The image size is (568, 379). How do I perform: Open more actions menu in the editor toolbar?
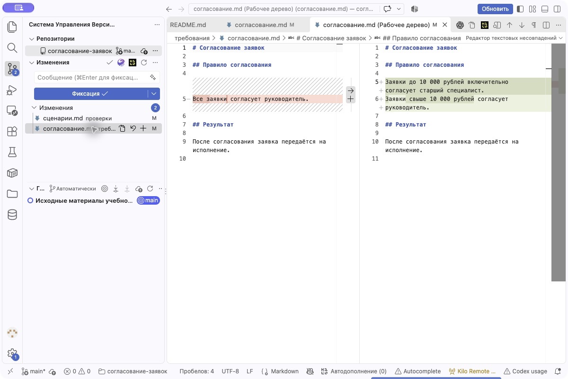pyautogui.click(x=559, y=25)
